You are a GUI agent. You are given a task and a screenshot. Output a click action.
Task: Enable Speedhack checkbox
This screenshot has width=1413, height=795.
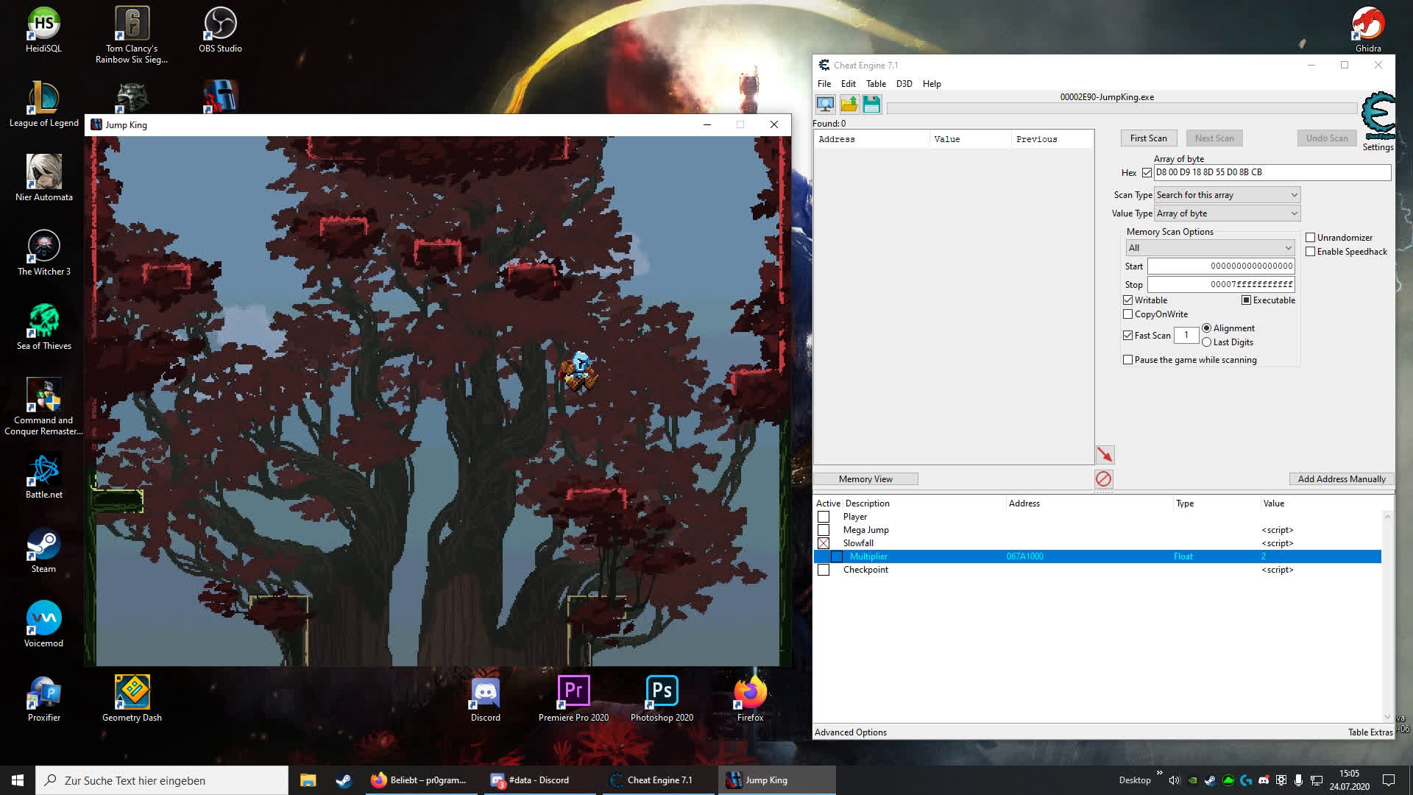click(1310, 252)
